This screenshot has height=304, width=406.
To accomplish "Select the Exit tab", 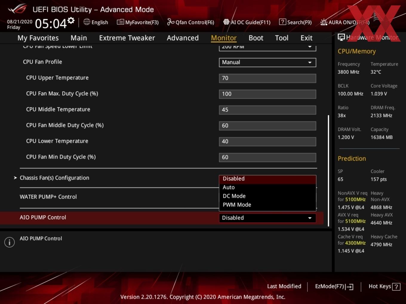I will pyautogui.click(x=306, y=38).
